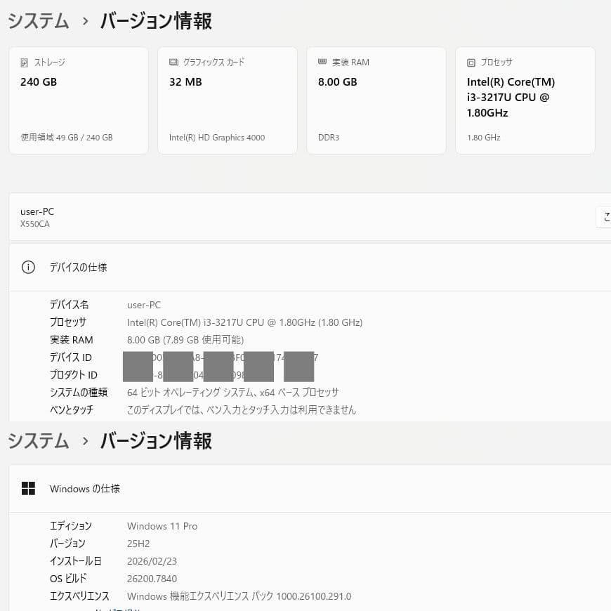Screen dimensions: 611x611
Task: Click the Windows logo next to Windows の仕様
Action: click(28, 488)
